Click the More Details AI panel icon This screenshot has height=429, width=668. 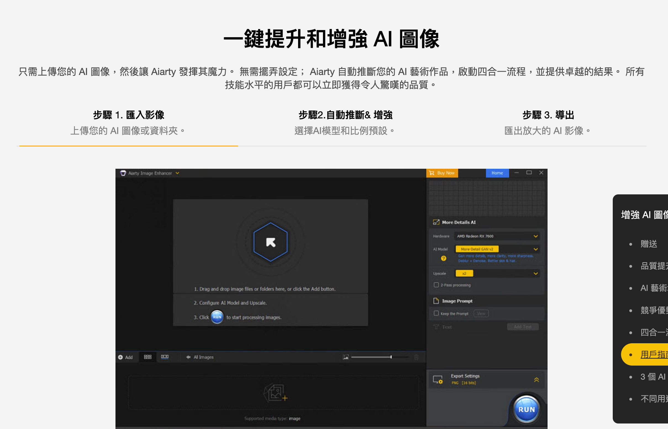[x=436, y=222]
